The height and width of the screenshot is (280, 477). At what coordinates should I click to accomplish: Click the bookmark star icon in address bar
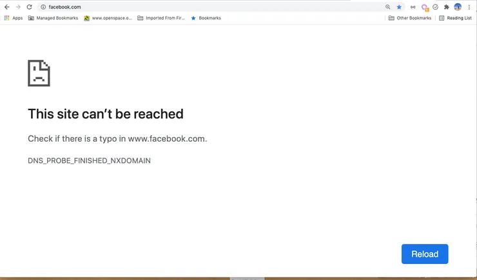pyautogui.click(x=399, y=7)
